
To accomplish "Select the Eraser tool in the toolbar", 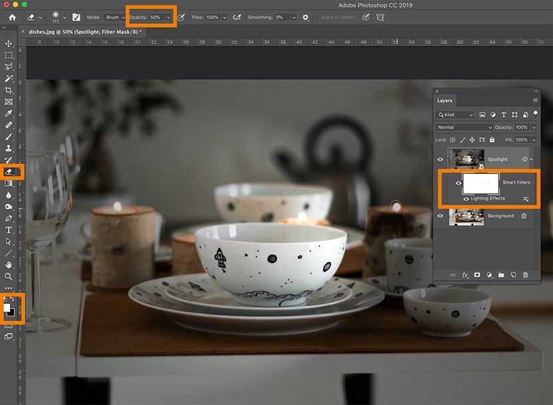I will 9,172.
